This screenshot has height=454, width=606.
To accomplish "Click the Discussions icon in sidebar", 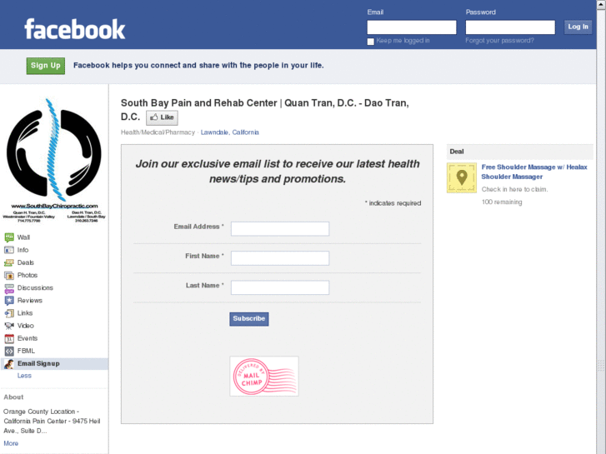I will coord(9,288).
